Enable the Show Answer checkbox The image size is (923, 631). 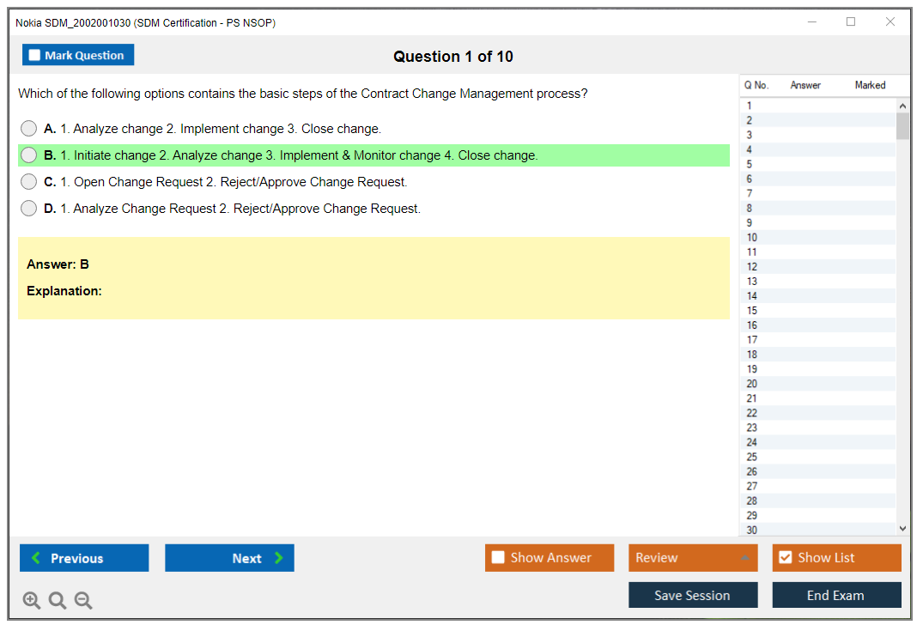(x=498, y=558)
